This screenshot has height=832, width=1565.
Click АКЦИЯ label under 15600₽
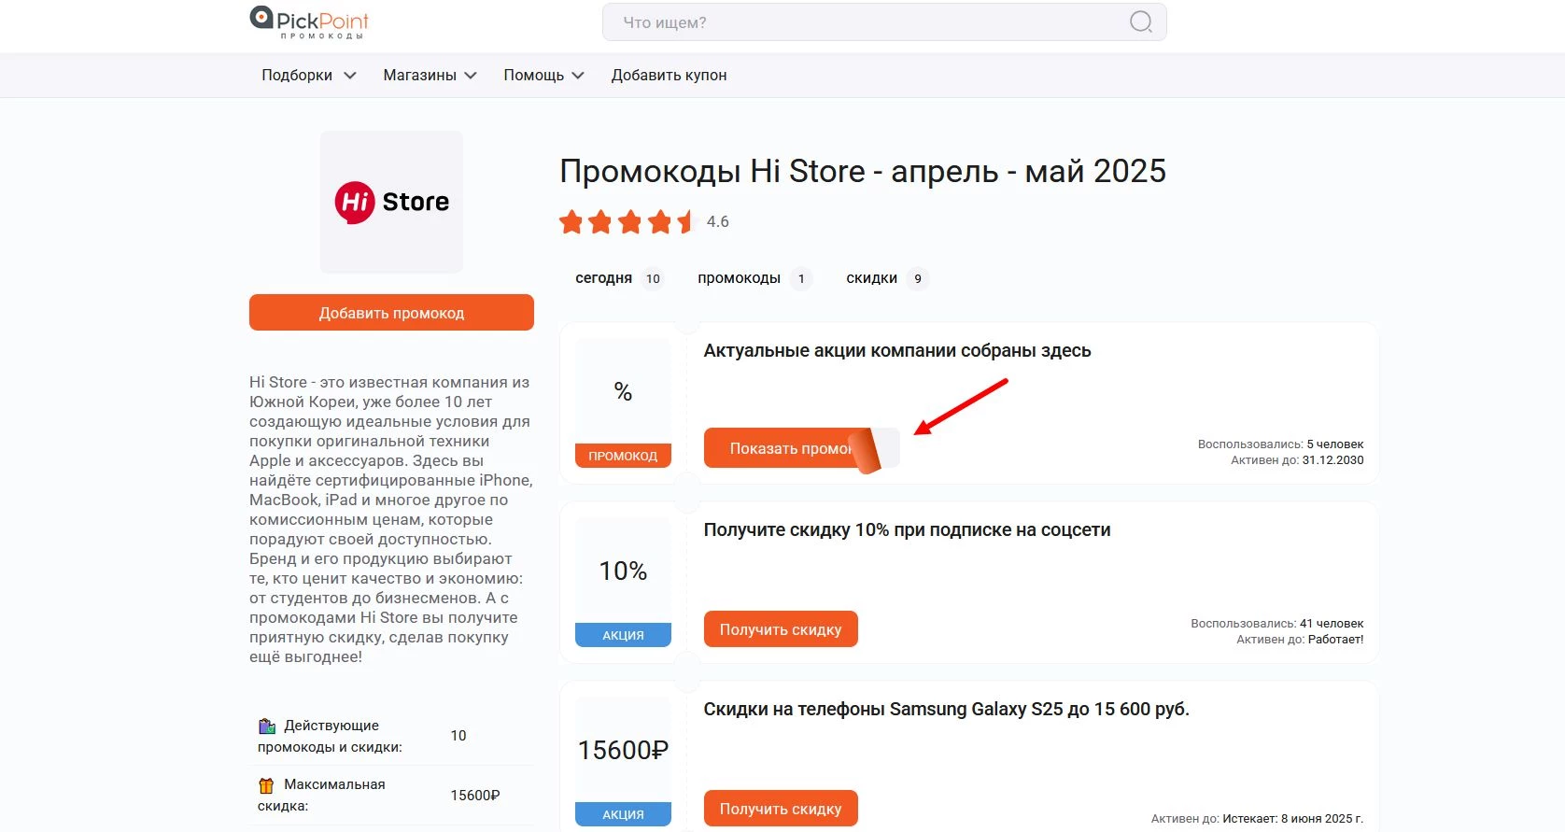click(x=623, y=814)
